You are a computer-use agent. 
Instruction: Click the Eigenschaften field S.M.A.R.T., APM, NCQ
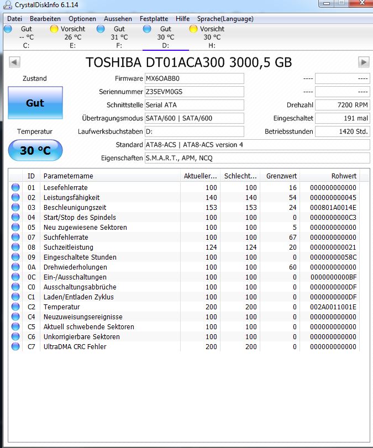pos(258,158)
